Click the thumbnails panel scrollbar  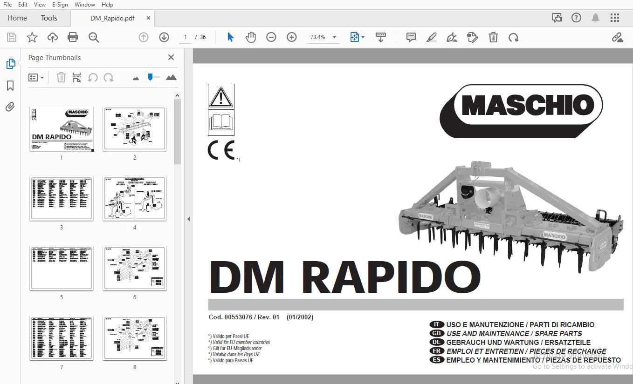click(x=177, y=132)
